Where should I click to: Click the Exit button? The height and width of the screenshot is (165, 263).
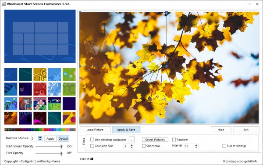(246, 130)
